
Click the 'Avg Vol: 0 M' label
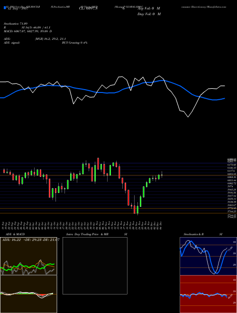click(149, 9)
